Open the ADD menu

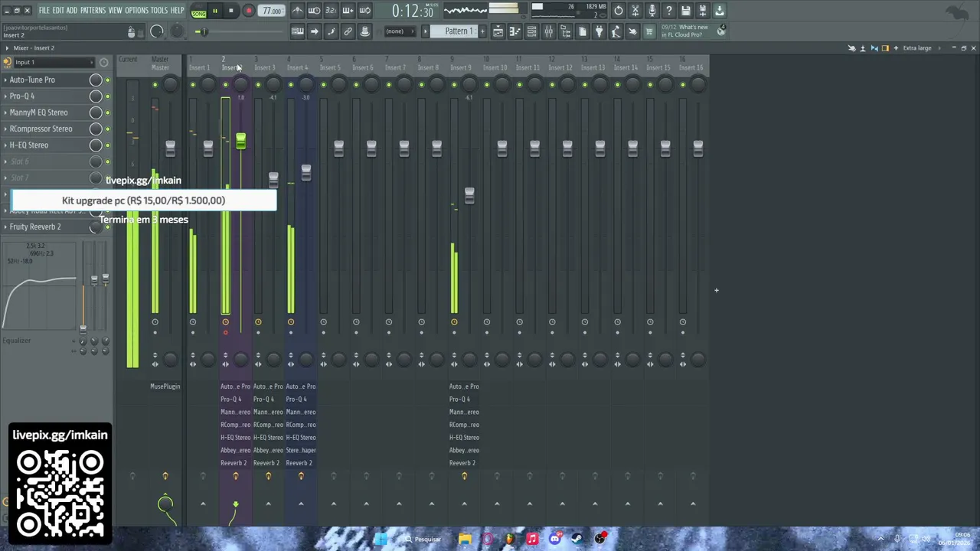72,11
